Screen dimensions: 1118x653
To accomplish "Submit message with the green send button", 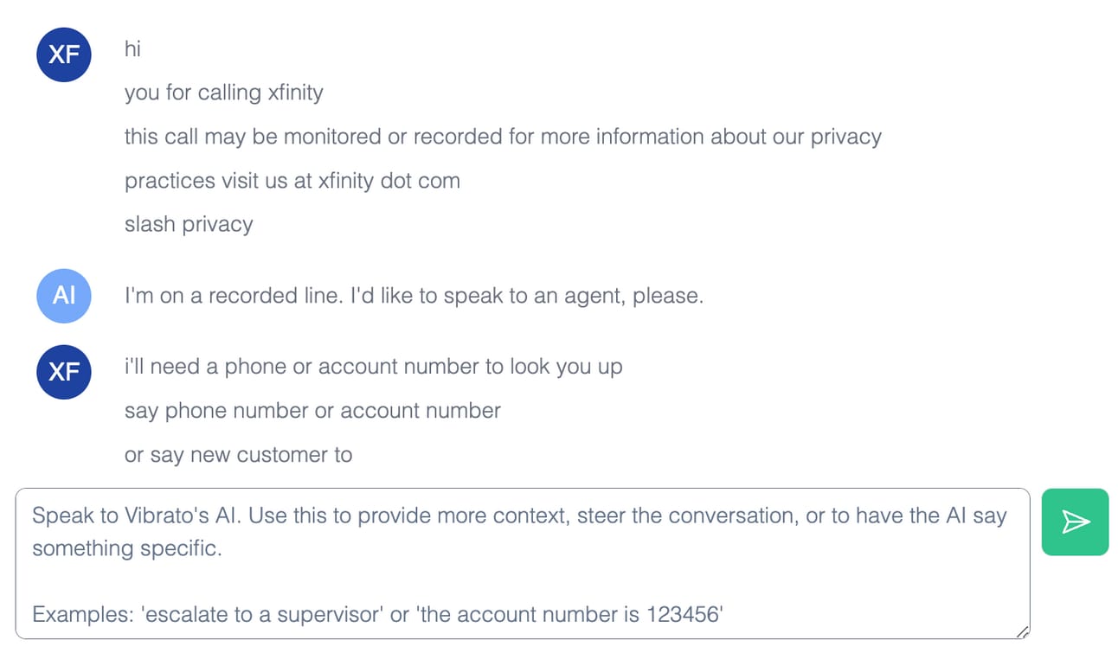I will [x=1076, y=522].
